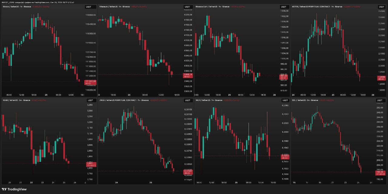Image resolution: width=388 pixels, height=194 pixels.
Task: Click the 0,03000 price tick on LINEA chart
Action: click(x=188, y=124)
